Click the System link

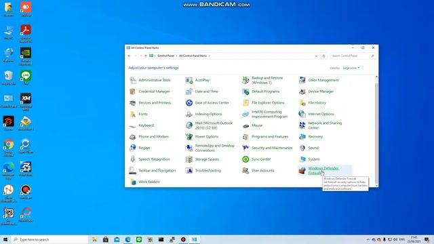point(314,159)
